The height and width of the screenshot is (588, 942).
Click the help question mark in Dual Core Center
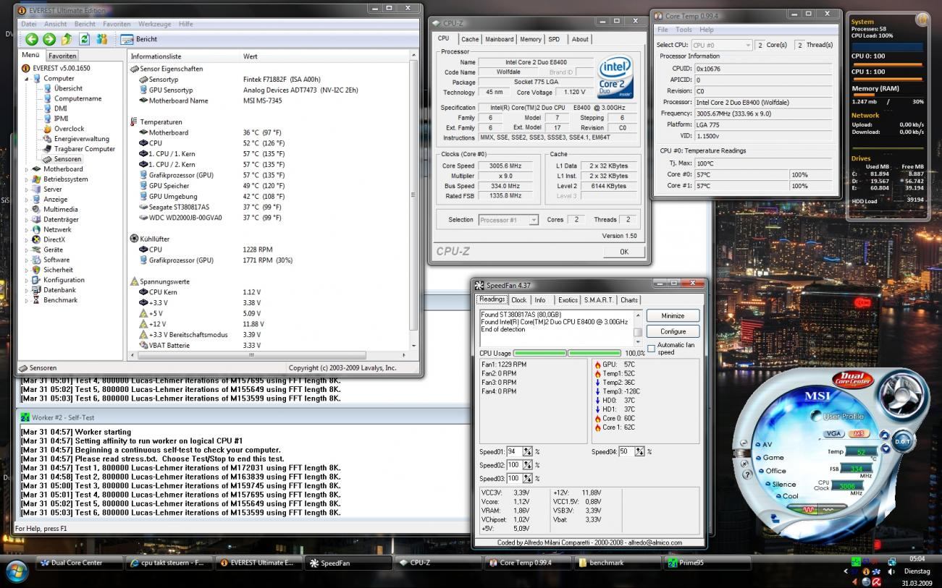747,475
